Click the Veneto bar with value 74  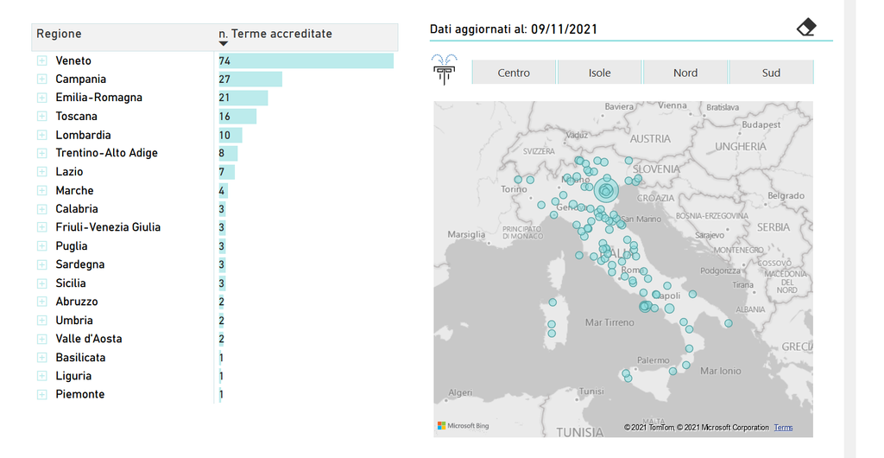click(306, 60)
